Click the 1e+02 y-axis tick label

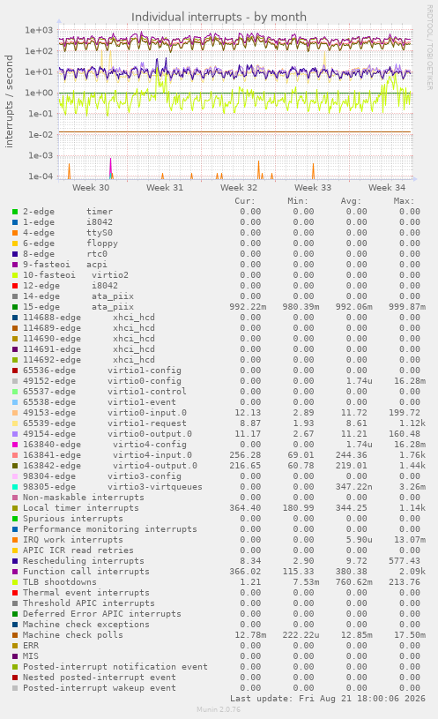coord(39,51)
